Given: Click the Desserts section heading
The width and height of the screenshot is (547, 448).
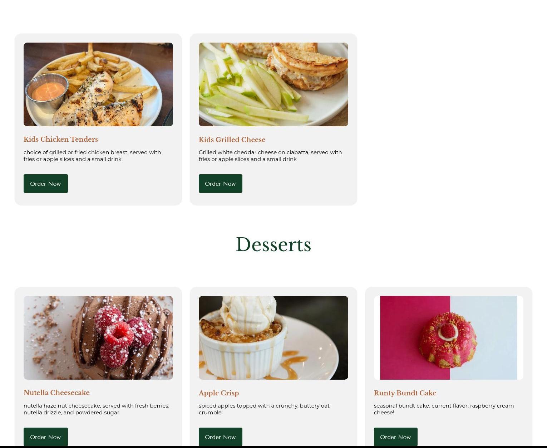Looking at the screenshot, I should [273, 245].
